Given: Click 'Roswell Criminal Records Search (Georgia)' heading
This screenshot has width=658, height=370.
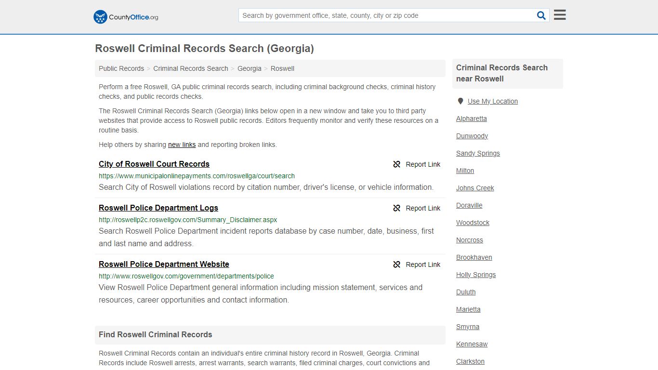Looking at the screenshot, I should tap(204, 48).
